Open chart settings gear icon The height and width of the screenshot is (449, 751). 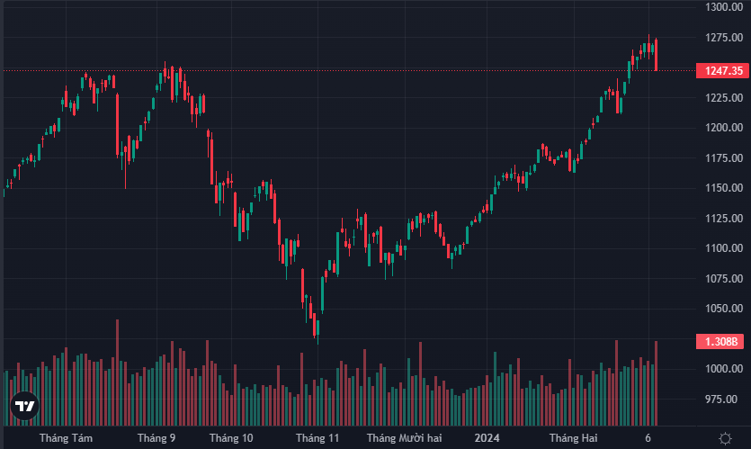pyautogui.click(x=724, y=437)
